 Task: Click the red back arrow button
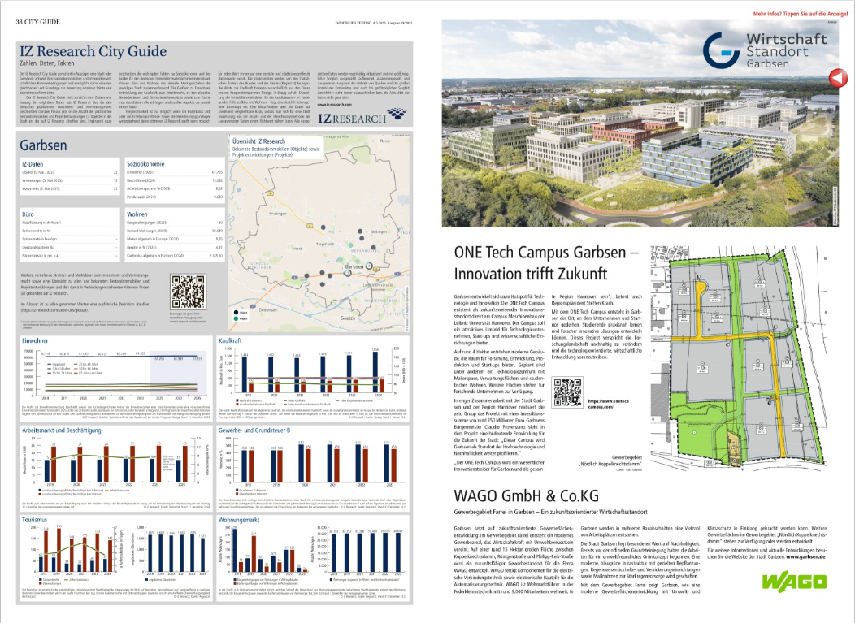pos(835,78)
